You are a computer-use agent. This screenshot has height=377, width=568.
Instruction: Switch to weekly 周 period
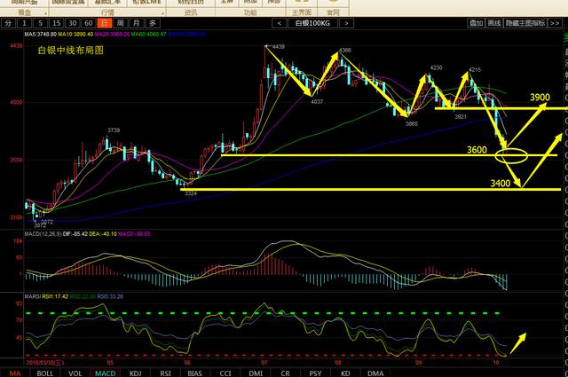coord(121,23)
